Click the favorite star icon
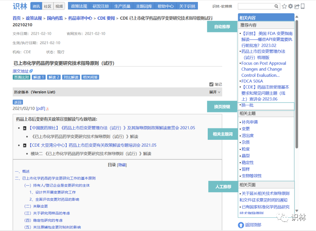The height and width of the screenshot is (231, 316). tap(284, 6)
